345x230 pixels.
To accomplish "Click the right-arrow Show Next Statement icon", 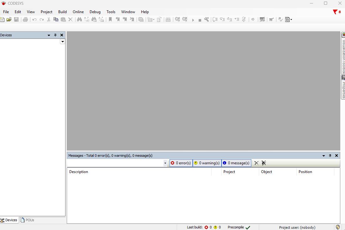I will coord(253,19).
